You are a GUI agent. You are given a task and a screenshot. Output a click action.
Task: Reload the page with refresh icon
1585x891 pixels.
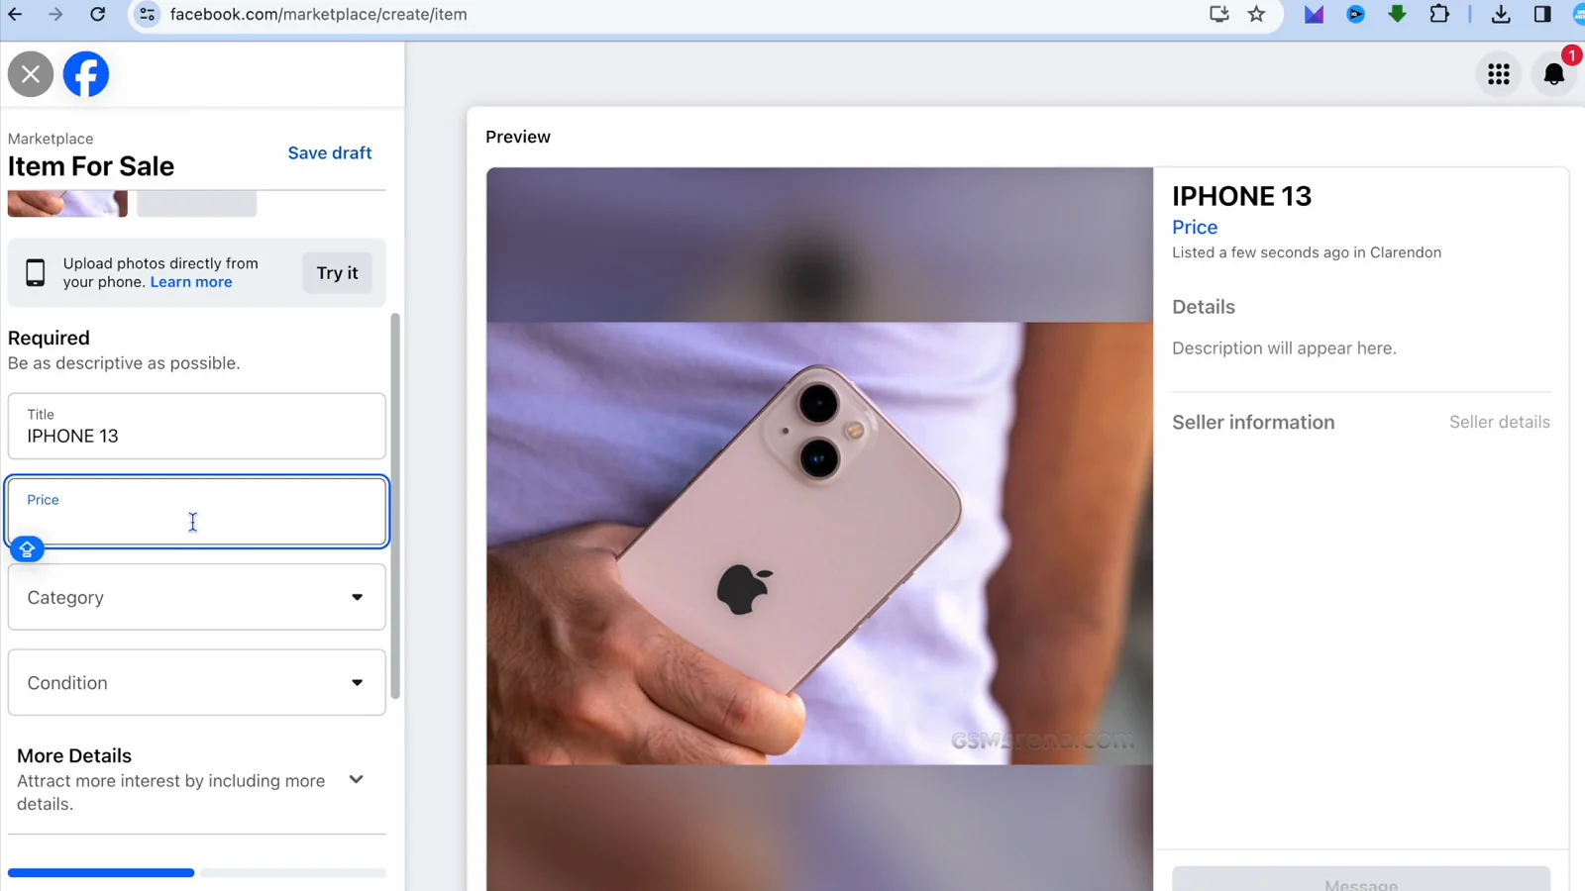pyautogui.click(x=97, y=14)
